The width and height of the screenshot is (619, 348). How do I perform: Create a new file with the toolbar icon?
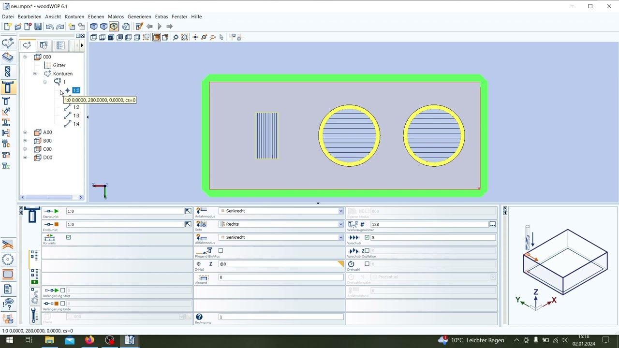(x=7, y=27)
